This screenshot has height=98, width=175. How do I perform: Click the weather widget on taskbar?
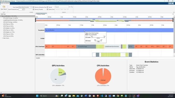pyautogui.click(x=7, y=96)
